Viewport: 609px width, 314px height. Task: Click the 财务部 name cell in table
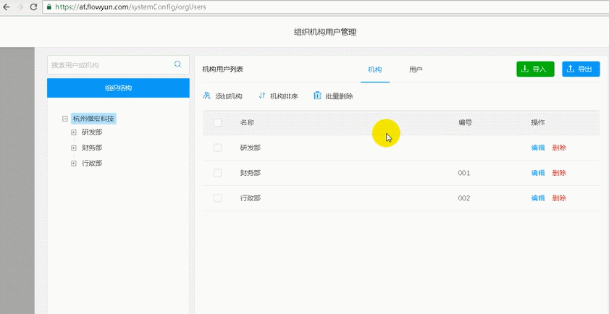(x=251, y=173)
